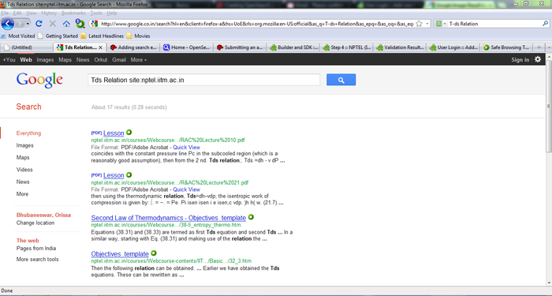The image size is (552, 296).
Task: Open Quick View for RAC Lecture 10 PDF
Action: click(x=186, y=148)
